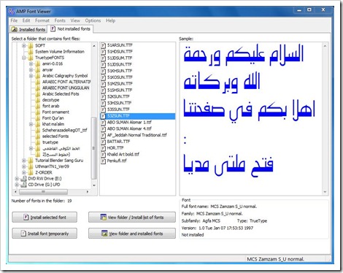The width and height of the screenshot is (343, 273).
Task: Click folder tree scroll up arrow
Action: [94, 45]
